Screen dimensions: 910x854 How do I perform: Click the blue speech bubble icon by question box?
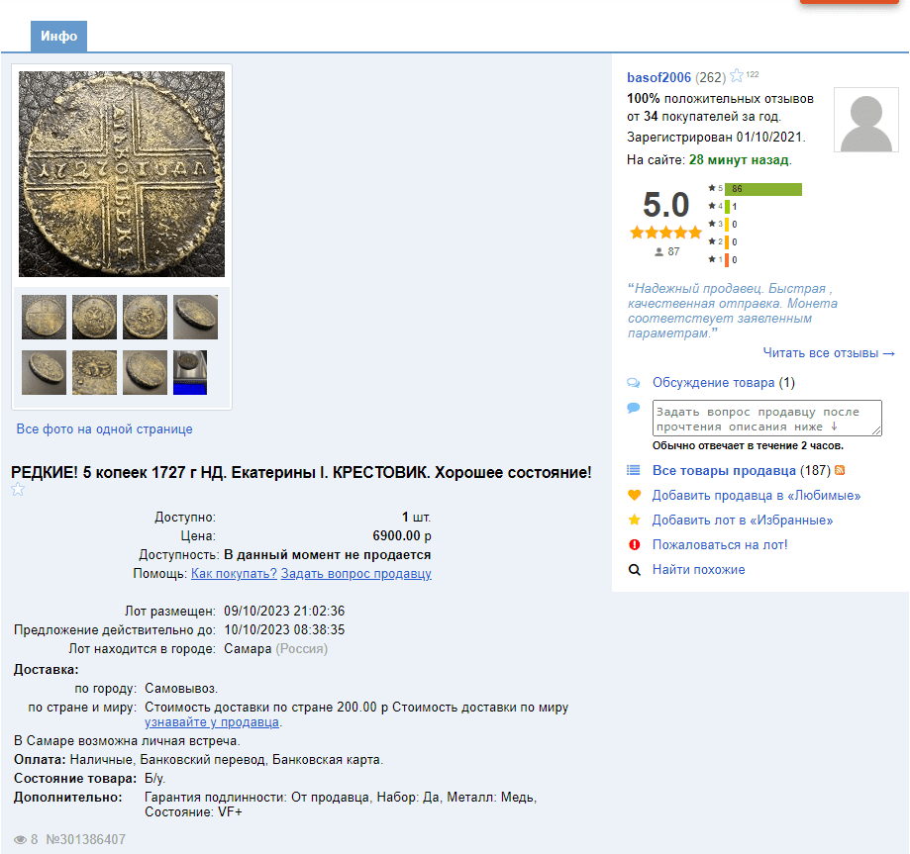click(633, 408)
